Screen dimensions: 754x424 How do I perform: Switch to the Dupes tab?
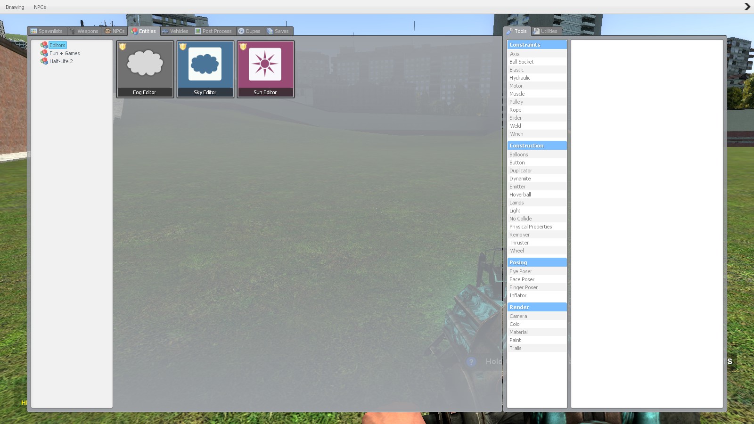250,31
